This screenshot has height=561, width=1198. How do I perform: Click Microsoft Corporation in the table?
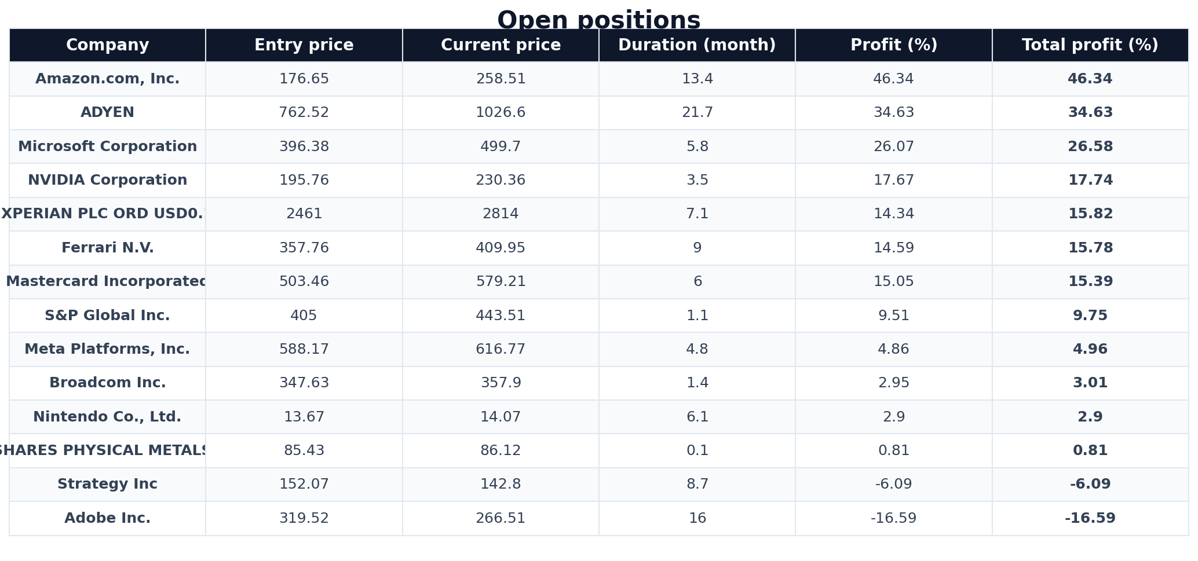click(107, 146)
